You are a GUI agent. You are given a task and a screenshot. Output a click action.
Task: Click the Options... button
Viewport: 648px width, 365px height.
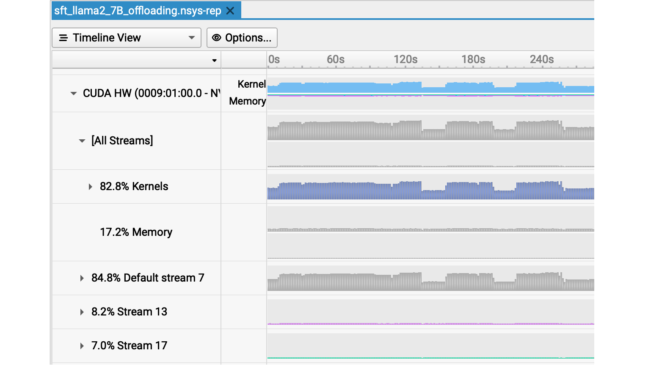(x=242, y=38)
